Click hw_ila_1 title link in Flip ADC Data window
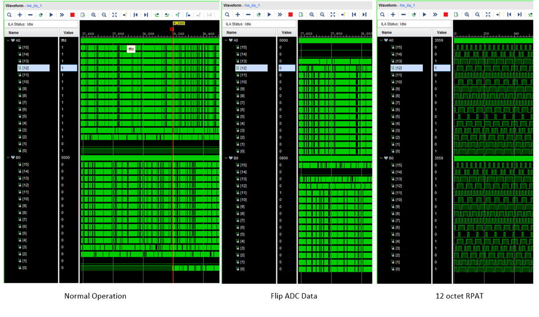Image resolution: width=539 pixels, height=317 pixels. click(x=251, y=5)
